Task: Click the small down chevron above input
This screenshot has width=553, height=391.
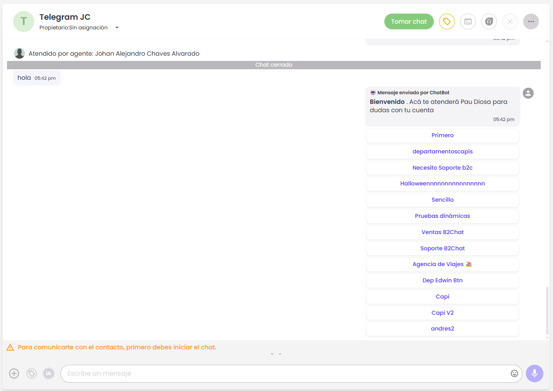Action: [272, 354]
